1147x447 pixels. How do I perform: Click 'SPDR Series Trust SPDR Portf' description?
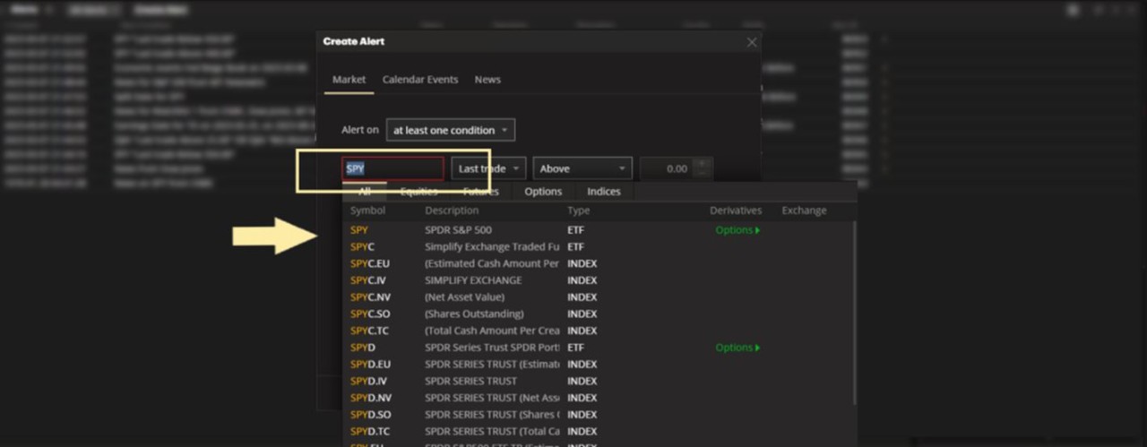point(492,348)
